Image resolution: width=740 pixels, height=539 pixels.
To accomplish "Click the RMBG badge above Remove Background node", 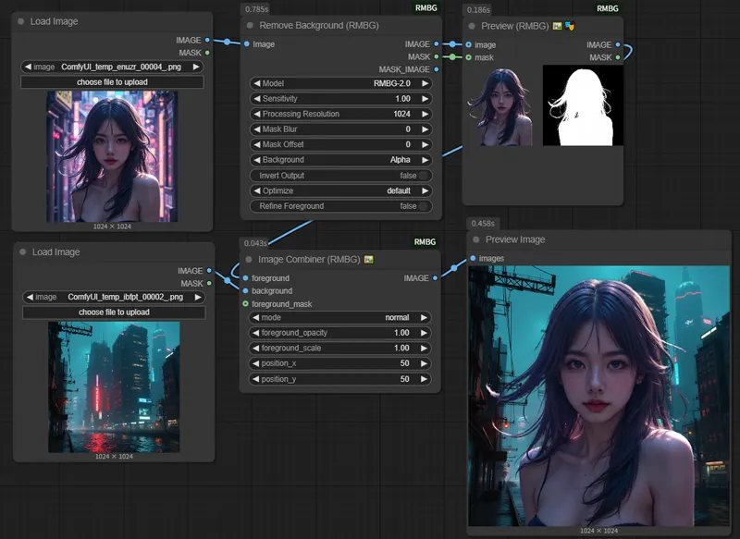I will pyautogui.click(x=425, y=8).
